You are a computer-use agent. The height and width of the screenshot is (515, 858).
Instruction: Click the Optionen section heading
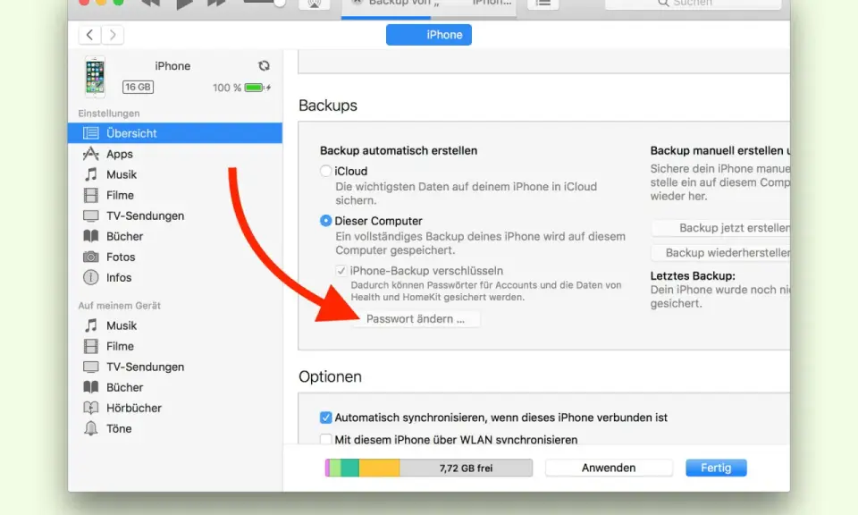330,376
